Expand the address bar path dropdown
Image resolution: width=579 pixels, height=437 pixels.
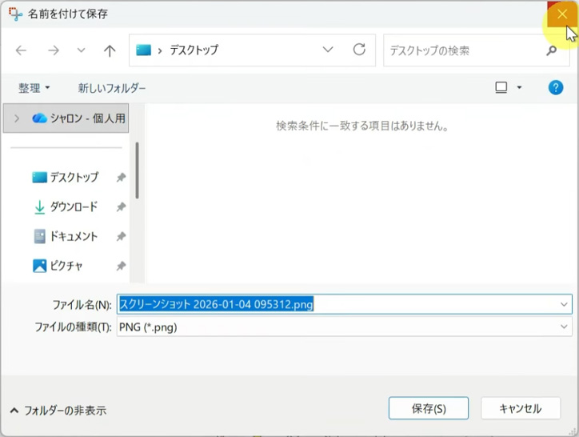pos(328,50)
